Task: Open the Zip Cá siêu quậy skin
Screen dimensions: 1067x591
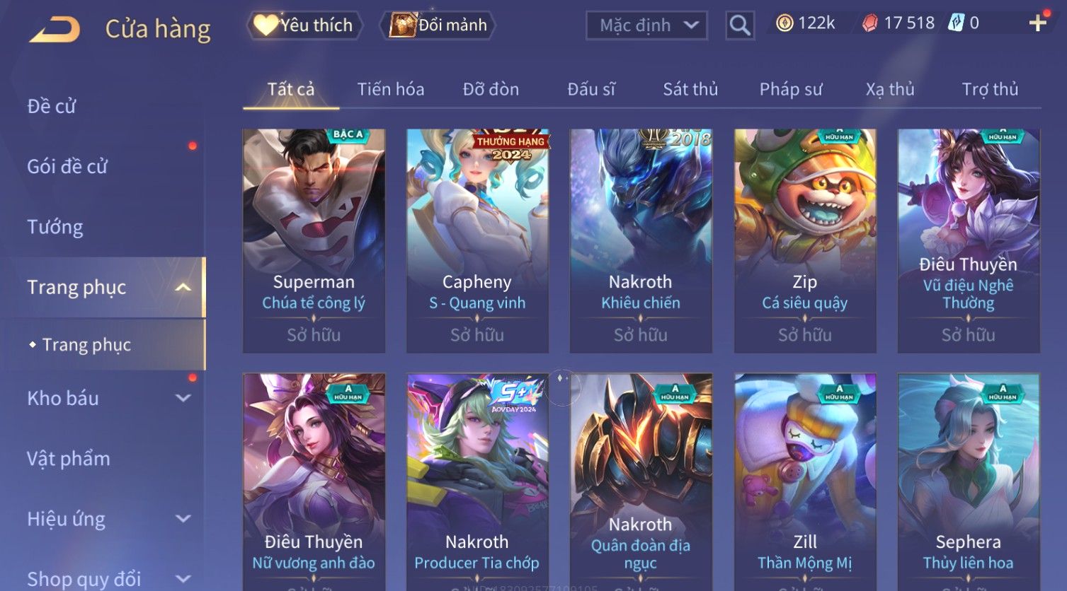Action: coord(805,240)
